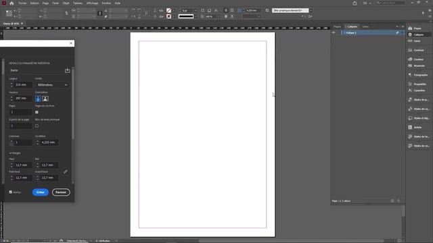The height and width of the screenshot is (243, 433).
Task: Open the graphic frame style dropdown
Action: coord(311,11)
